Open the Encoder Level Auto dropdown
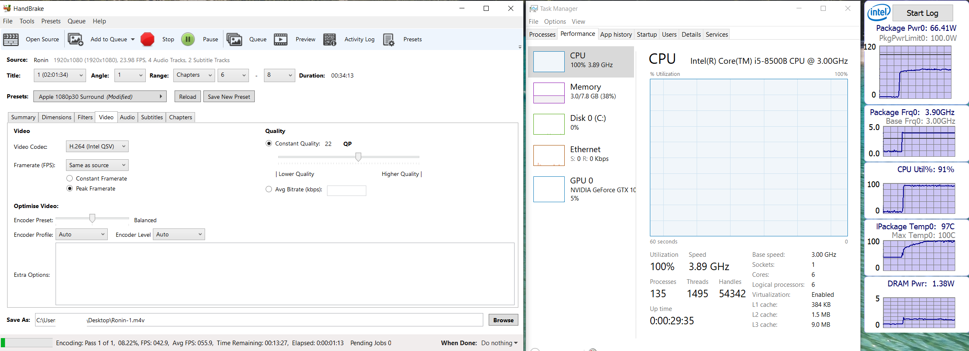 coord(179,234)
